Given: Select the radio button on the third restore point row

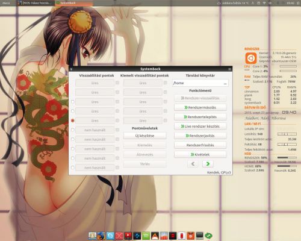Looking at the screenshot, I should pyautogui.click(x=73, y=102).
